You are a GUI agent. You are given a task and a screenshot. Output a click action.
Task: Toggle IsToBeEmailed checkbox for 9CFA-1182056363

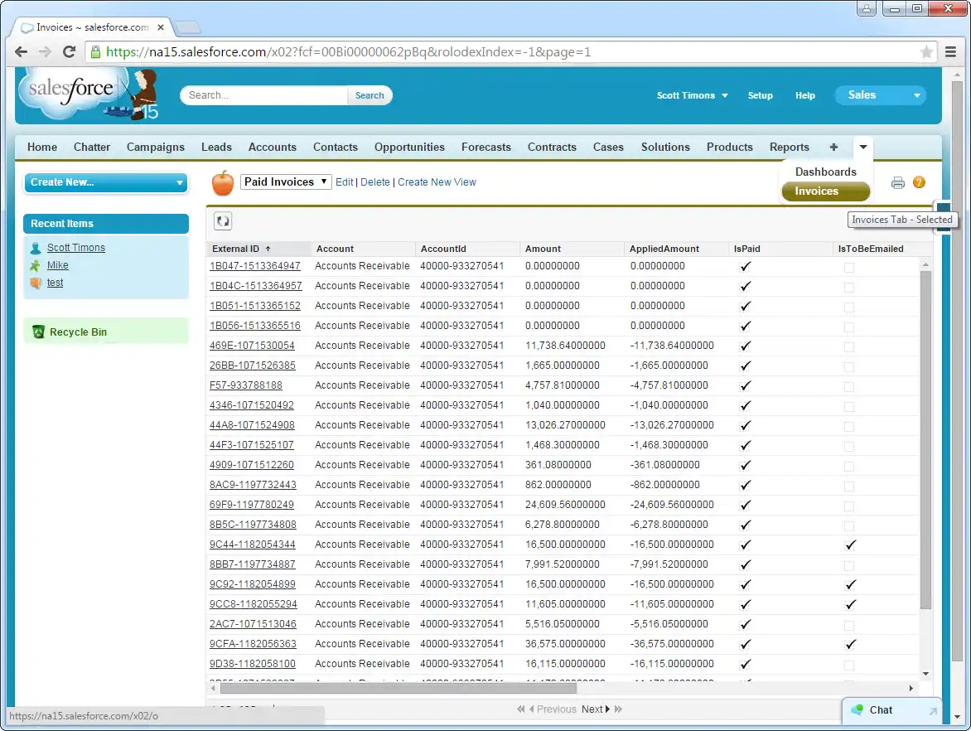tap(850, 644)
